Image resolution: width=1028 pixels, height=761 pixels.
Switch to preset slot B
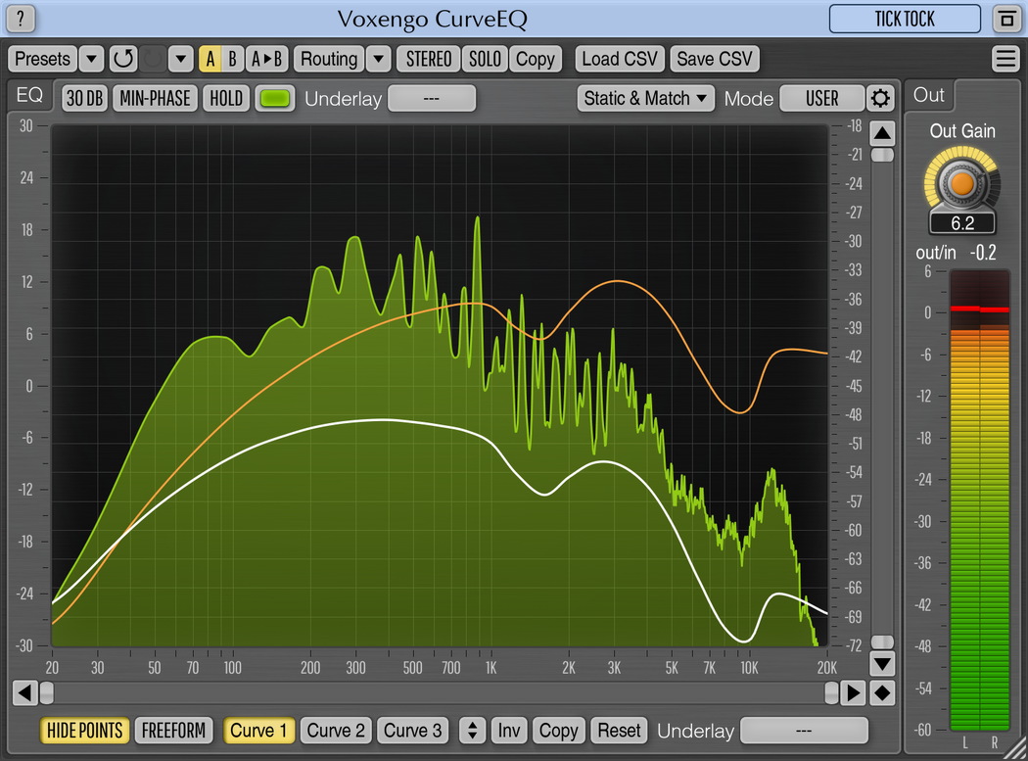pos(232,59)
